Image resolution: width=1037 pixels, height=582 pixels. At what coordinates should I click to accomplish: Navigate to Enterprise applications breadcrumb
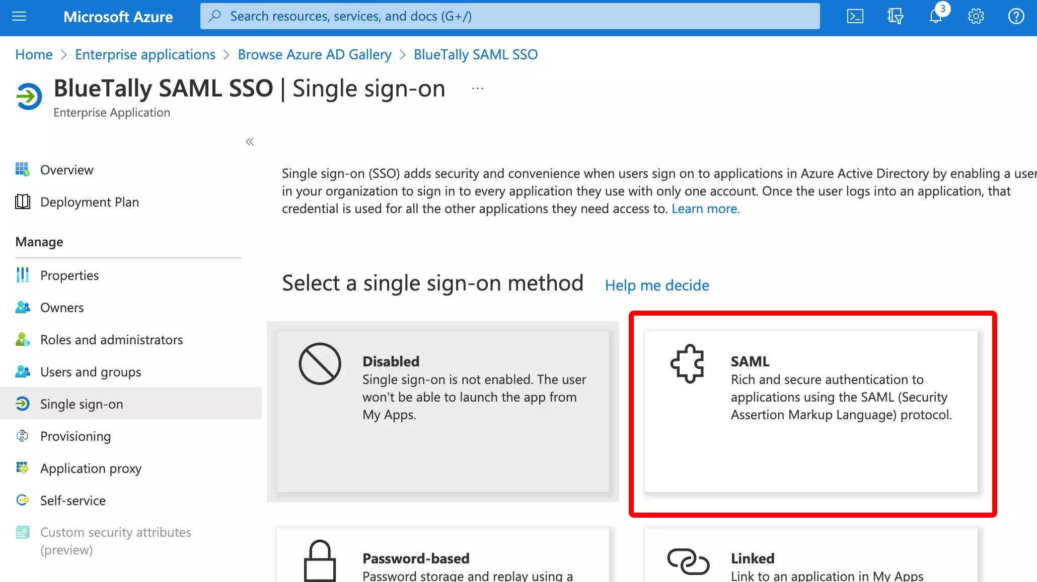pos(145,54)
